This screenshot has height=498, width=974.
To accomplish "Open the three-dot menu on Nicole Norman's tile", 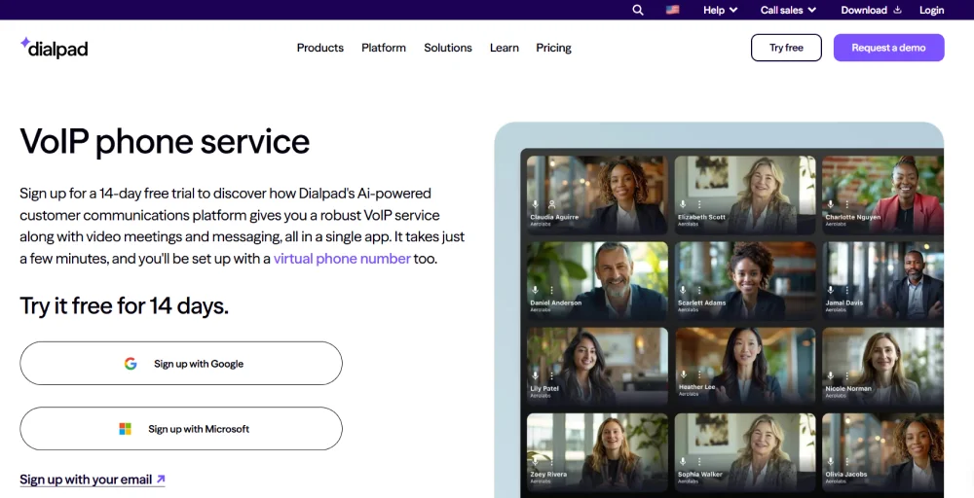I will [847, 375].
